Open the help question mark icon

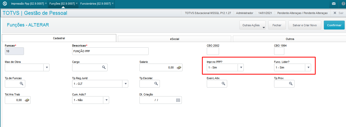click(343, 4)
